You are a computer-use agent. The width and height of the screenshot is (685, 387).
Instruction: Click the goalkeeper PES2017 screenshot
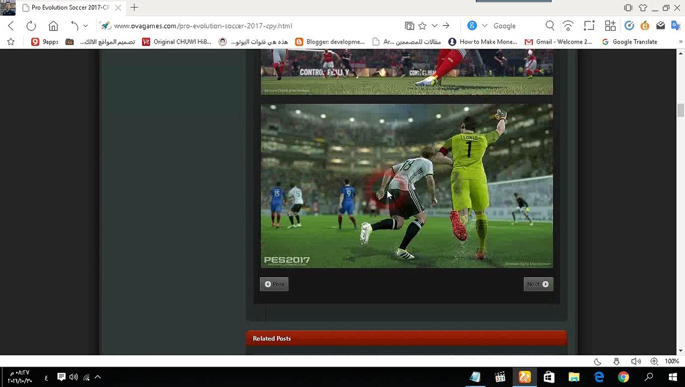pyautogui.click(x=406, y=186)
